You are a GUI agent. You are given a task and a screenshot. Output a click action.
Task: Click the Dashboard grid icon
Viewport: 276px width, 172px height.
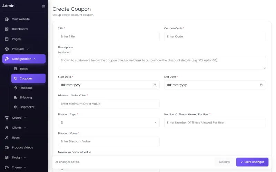(x=7, y=29)
